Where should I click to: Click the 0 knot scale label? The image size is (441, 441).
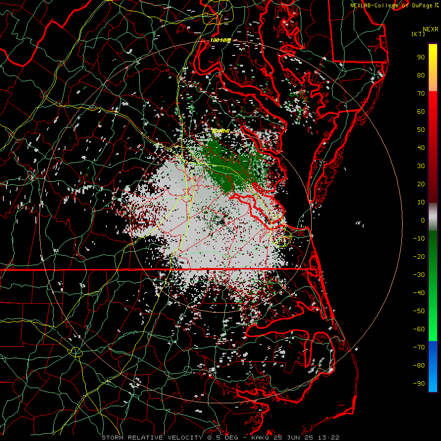click(423, 220)
